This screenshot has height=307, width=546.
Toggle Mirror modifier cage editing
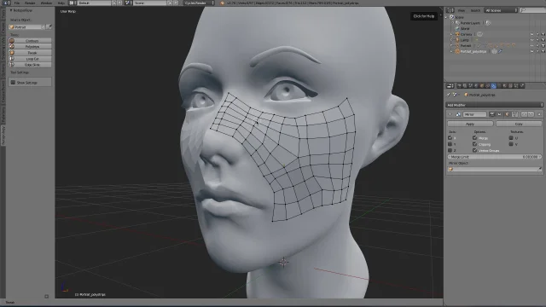(x=514, y=114)
